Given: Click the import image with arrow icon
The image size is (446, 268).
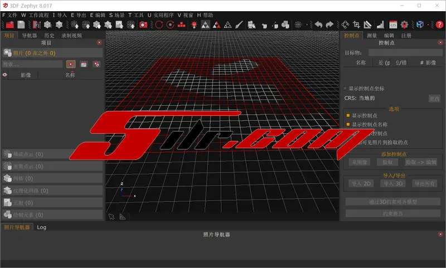Looking at the screenshot, I should pos(119,25).
